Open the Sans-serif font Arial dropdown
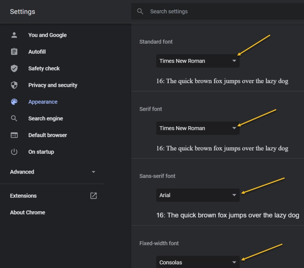 198,195
